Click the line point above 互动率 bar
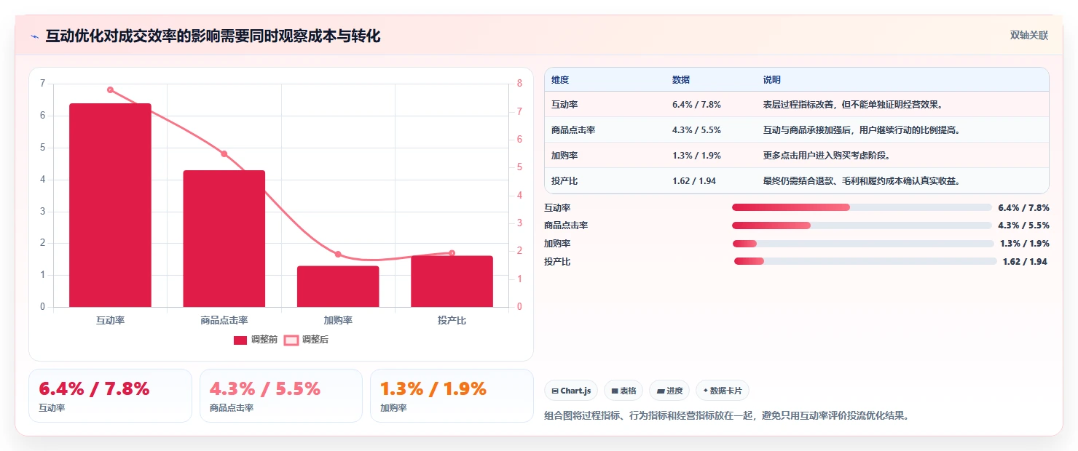The height and width of the screenshot is (451, 1078). pos(110,89)
